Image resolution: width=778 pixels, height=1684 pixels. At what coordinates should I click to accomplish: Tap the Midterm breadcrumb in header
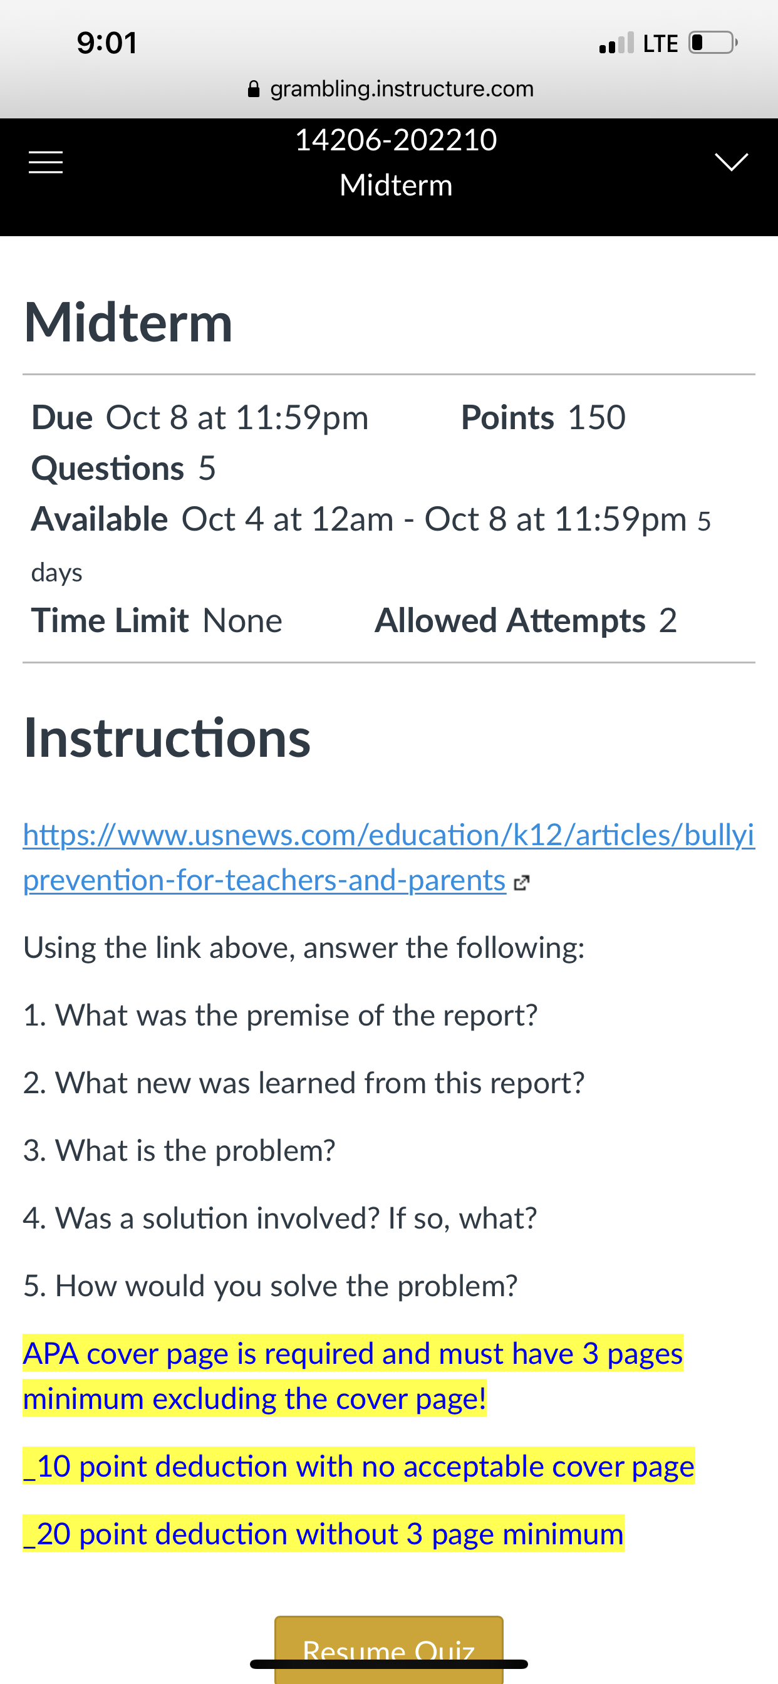[x=395, y=185]
